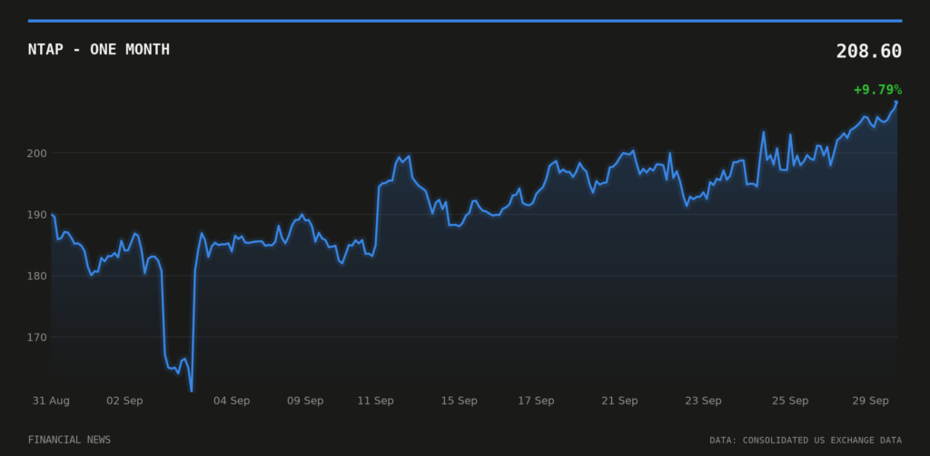Click the '15 Sep' date label
Image resolution: width=930 pixels, height=456 pixels.
point(459,401)
